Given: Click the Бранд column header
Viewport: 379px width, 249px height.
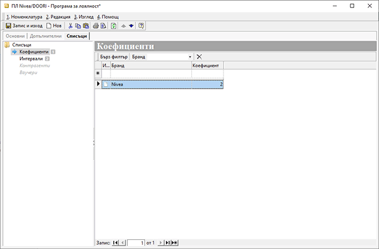Looking at the screenshot, I should coord(151,66).
